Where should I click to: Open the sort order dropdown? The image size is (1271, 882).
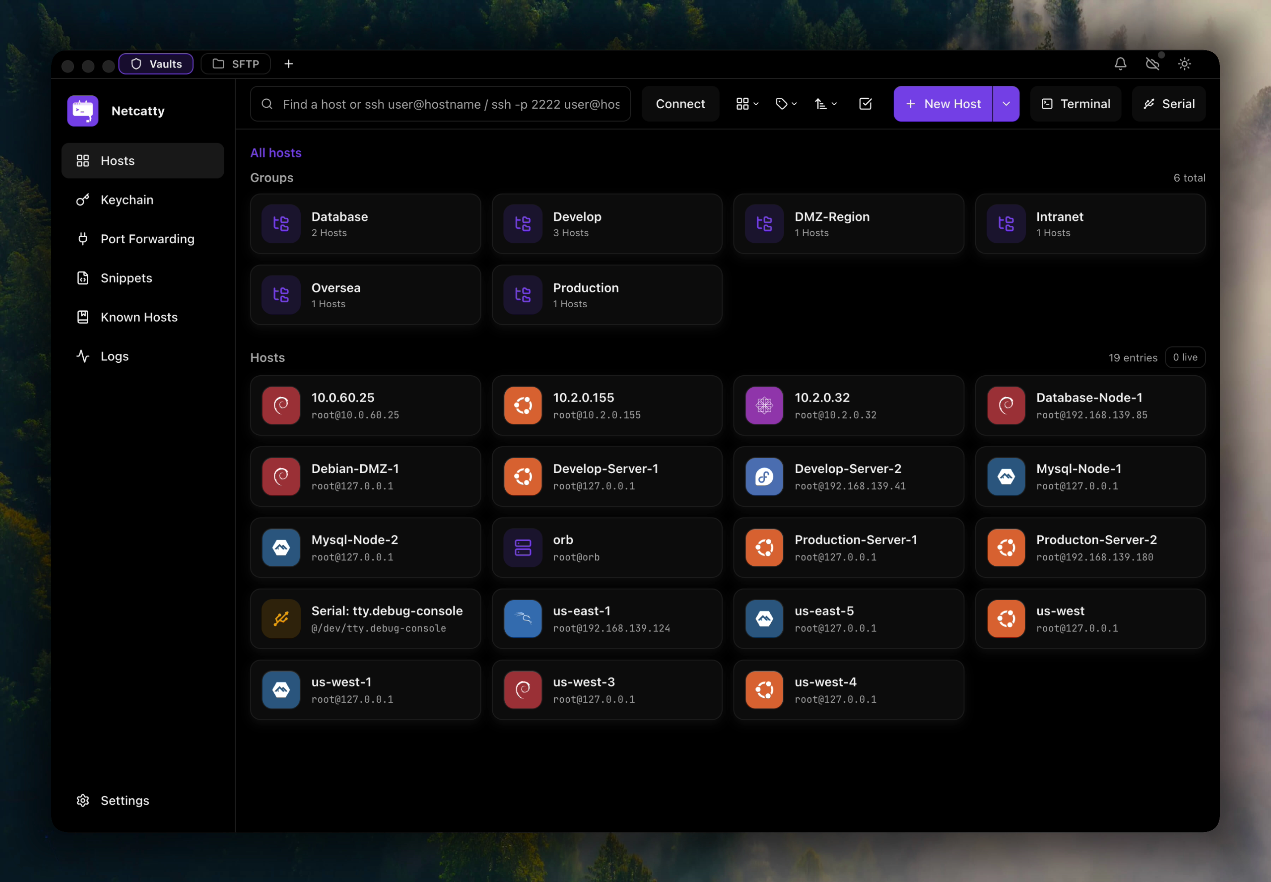[x=825, y=104]
